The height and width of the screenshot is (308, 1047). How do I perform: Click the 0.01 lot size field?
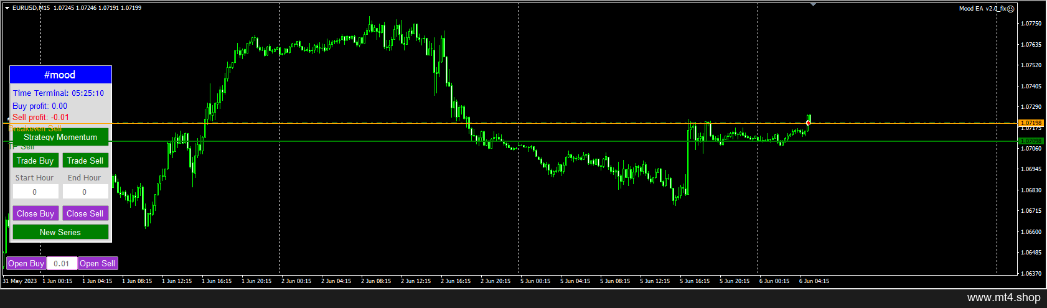(x=62, y=263)
